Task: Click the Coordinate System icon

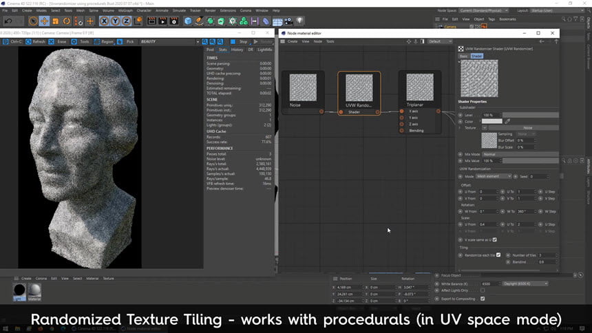Action: coord(138,21)
